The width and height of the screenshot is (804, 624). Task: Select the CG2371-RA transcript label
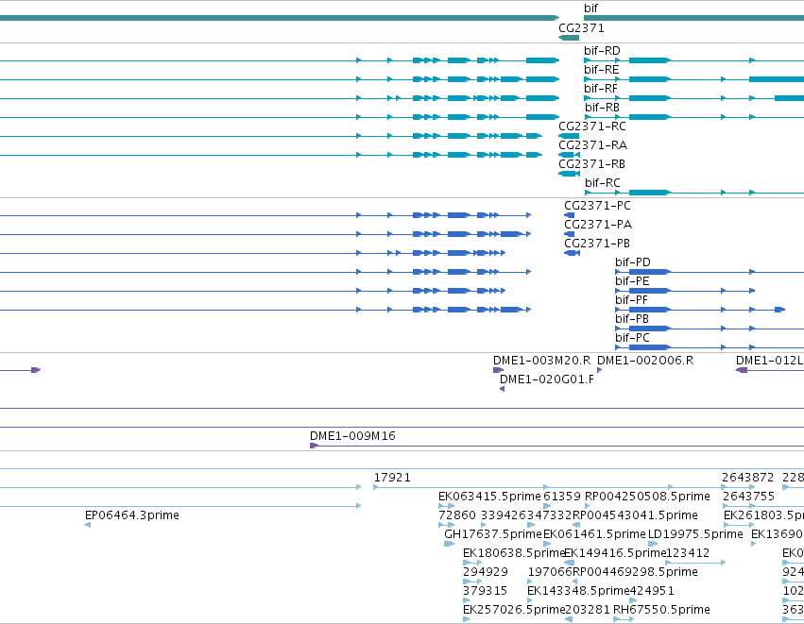[592, 145]
